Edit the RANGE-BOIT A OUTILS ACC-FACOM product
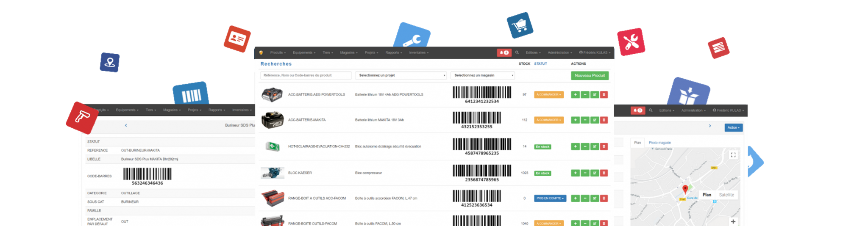The width and height of the screenshot is (868, 226). 595,198
